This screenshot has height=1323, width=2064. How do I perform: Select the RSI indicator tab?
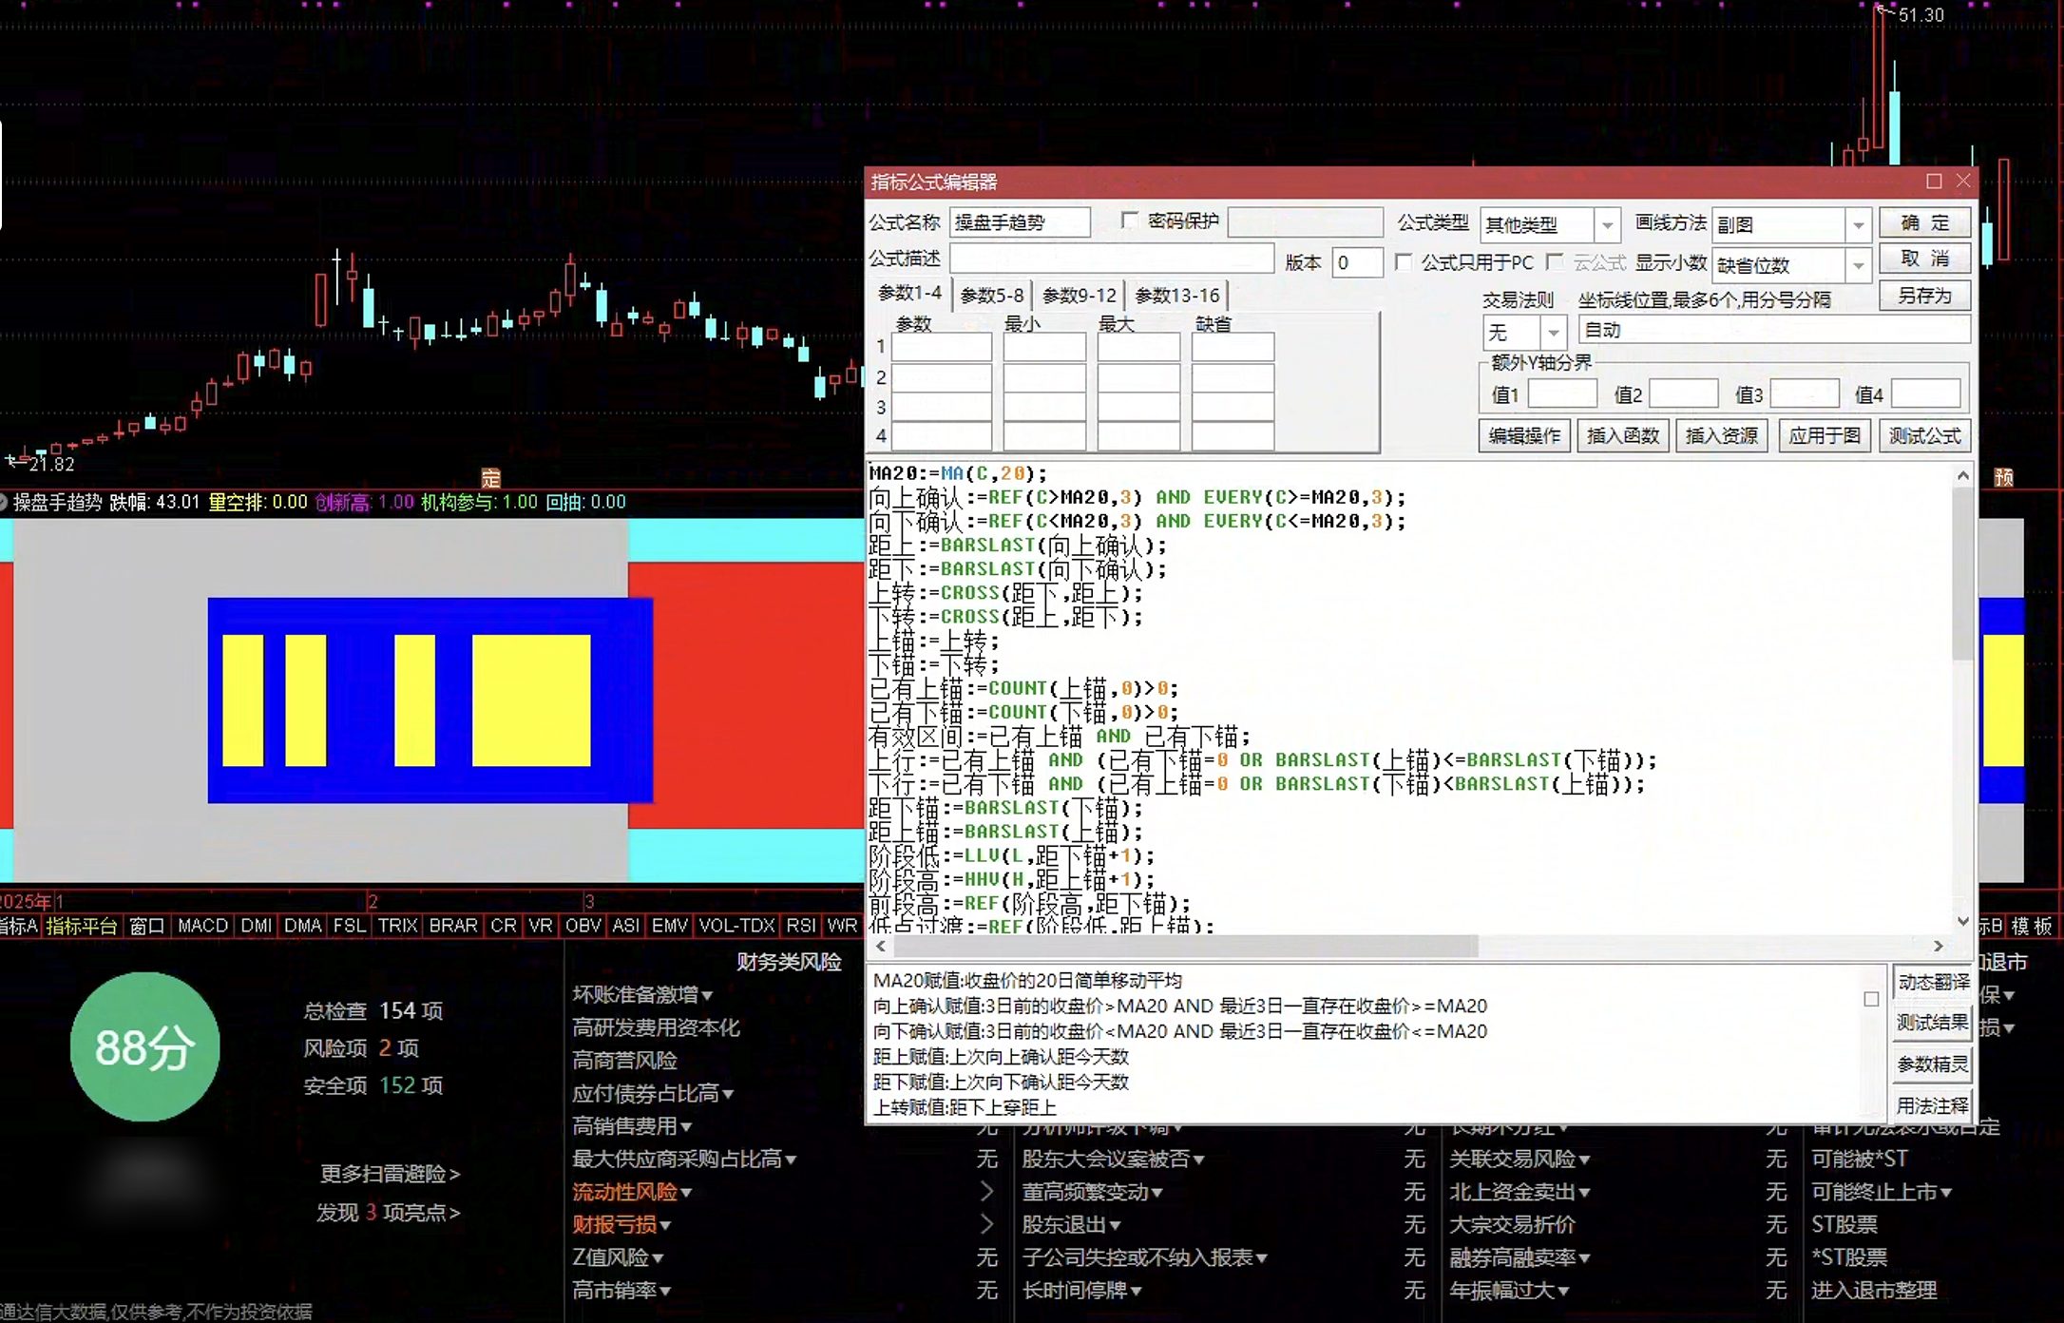pos(800,926)
